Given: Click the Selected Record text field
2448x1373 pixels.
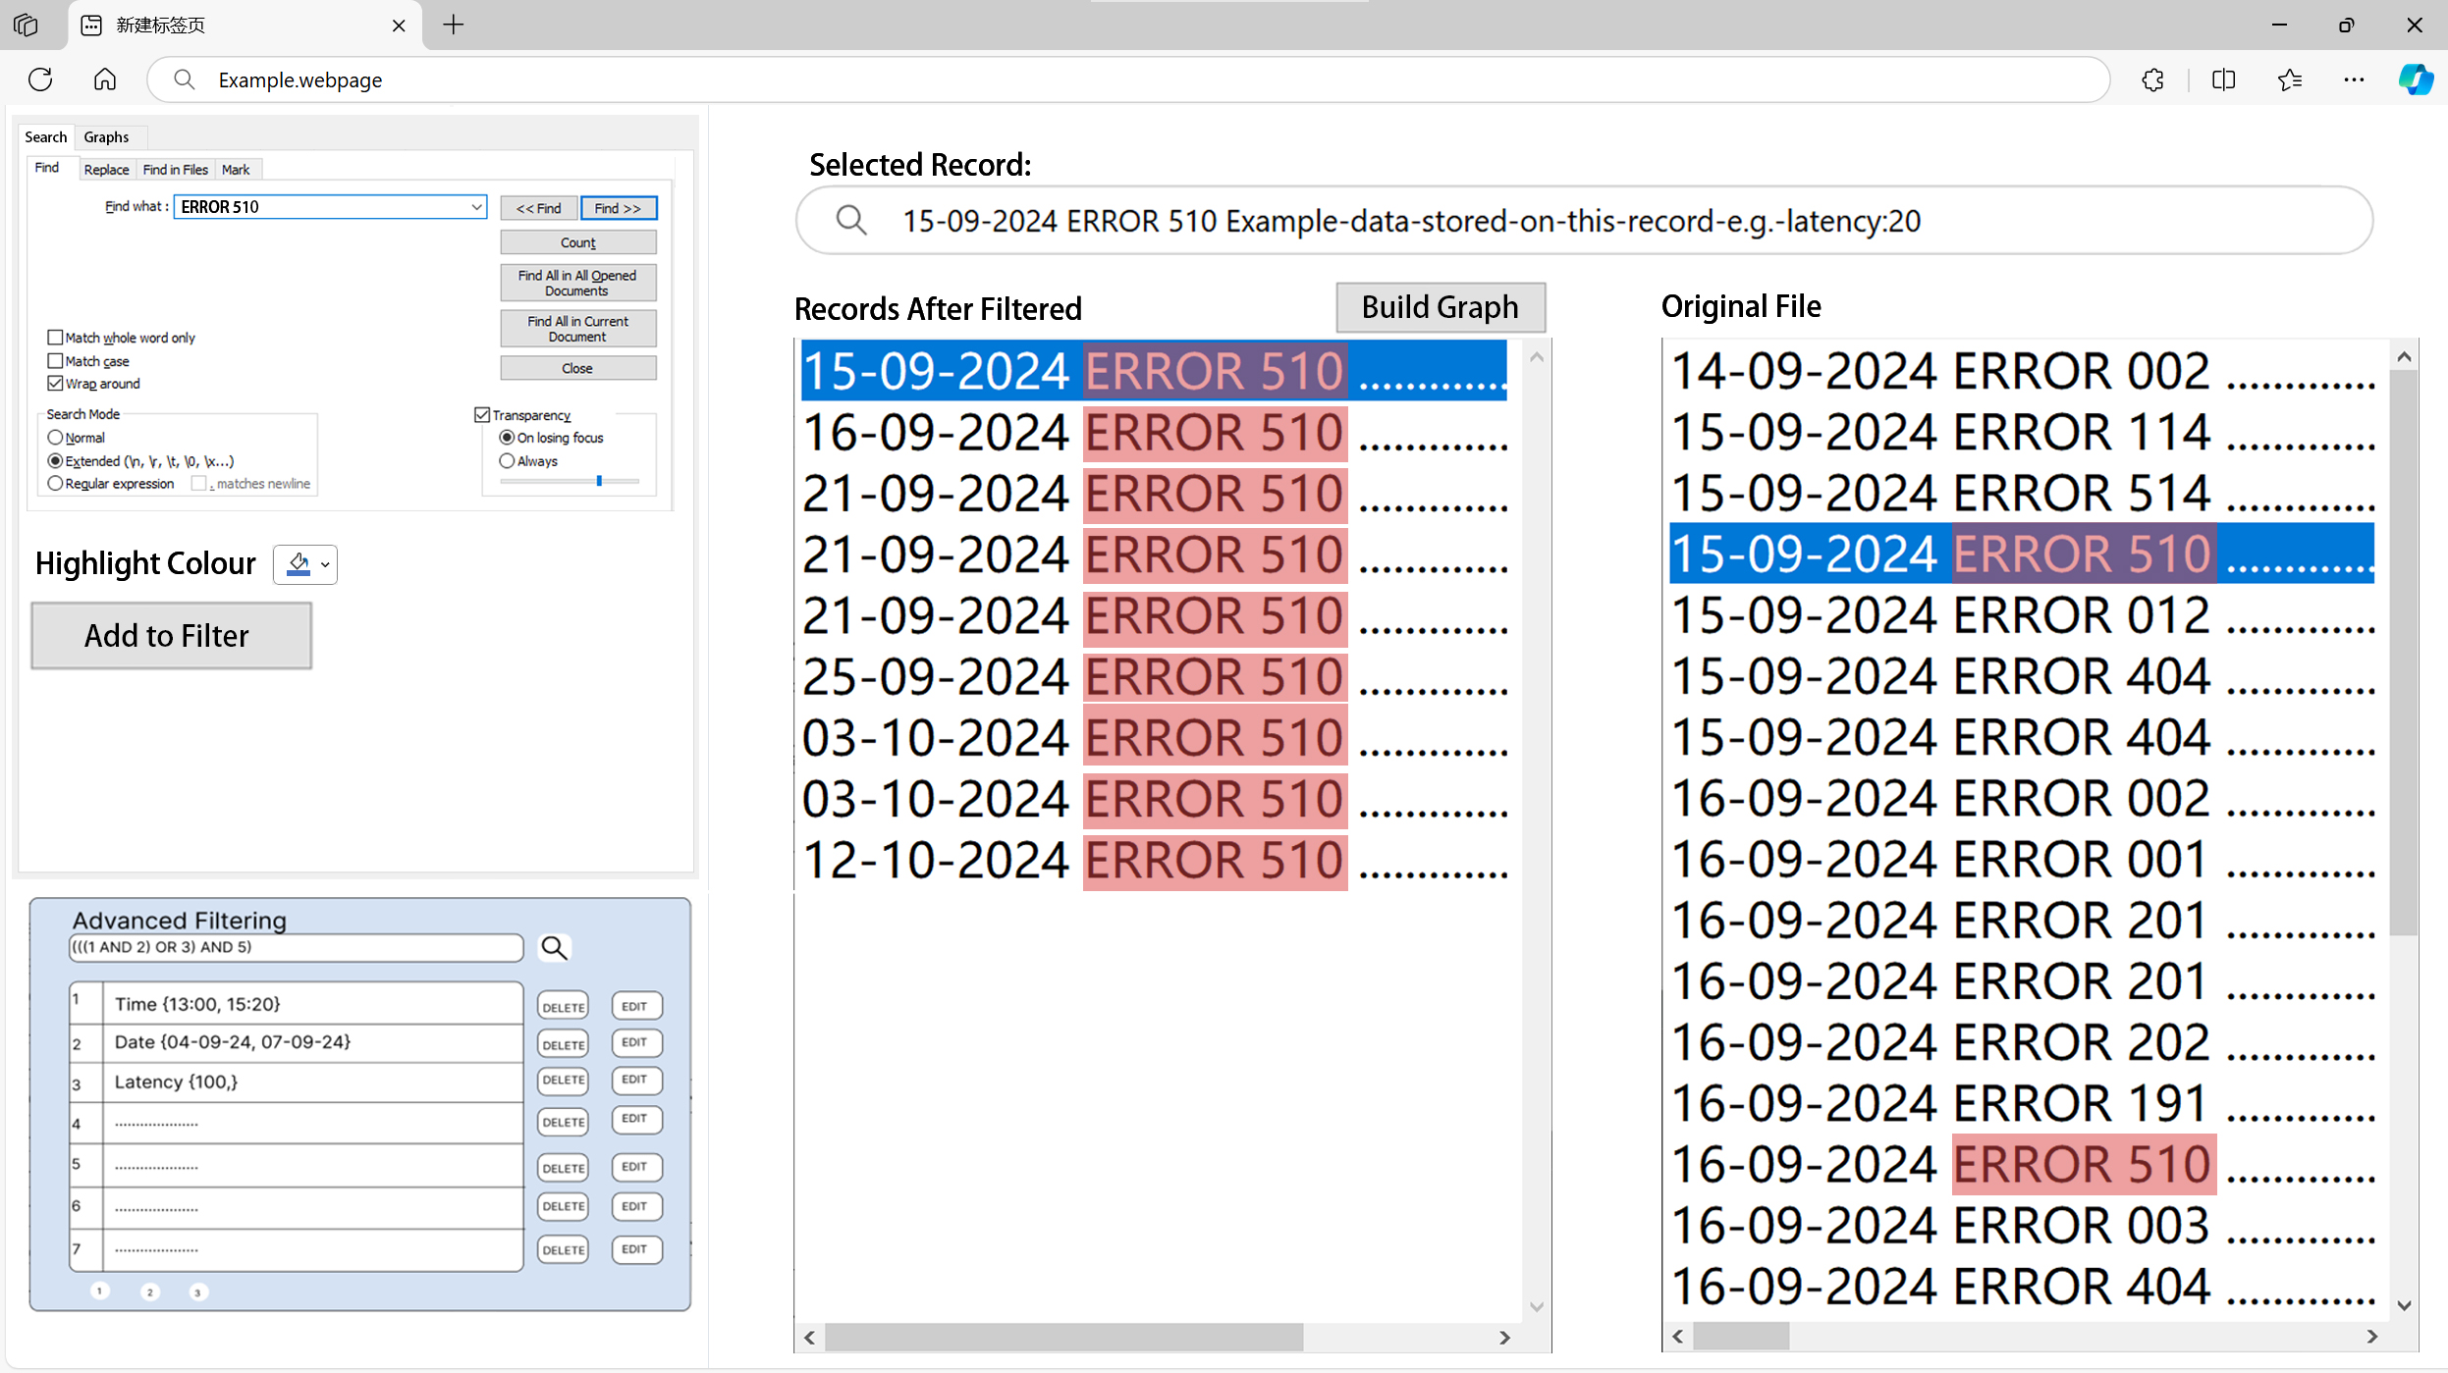Looking at the screenshot, I should 1584,221.
